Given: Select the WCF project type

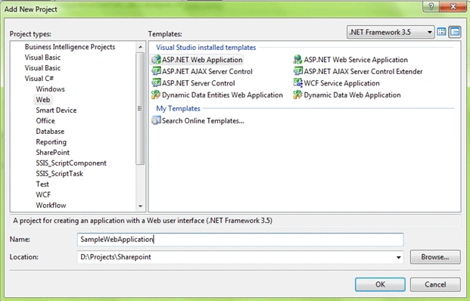Looking at the screenshot, I should [x=43, y=194].
